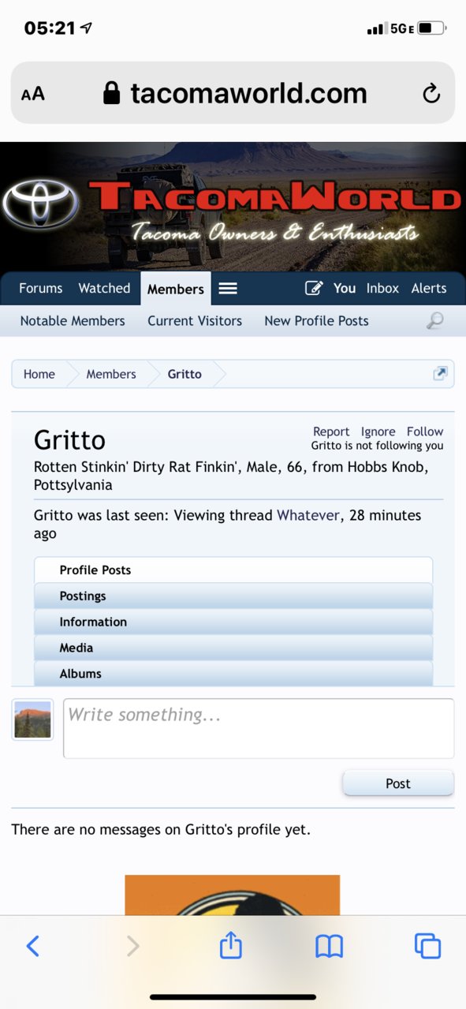Image resolution: width=466 pixels, height=1009 pixels.
Task: Follow the user Gritto
Action: [425, 432]
